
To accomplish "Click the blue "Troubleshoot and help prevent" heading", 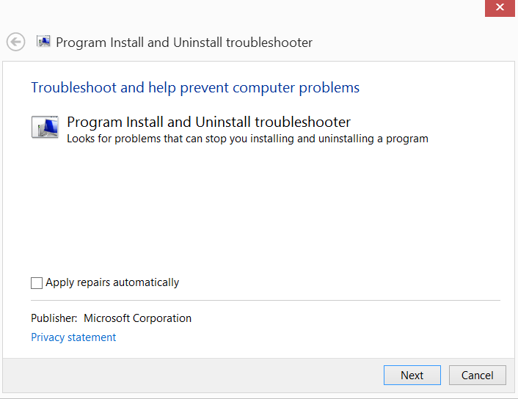I will pos(195,88).
